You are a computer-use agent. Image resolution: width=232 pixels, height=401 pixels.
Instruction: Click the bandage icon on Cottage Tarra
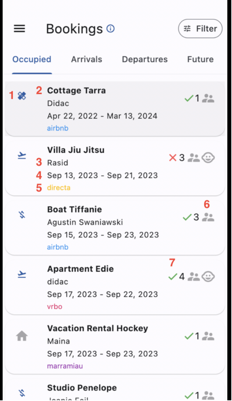[x=22, y=96]
